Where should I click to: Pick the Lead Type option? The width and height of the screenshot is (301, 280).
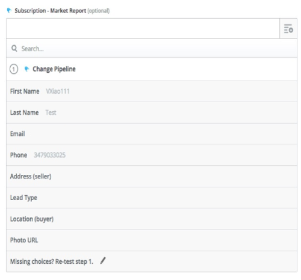[152, 198]
